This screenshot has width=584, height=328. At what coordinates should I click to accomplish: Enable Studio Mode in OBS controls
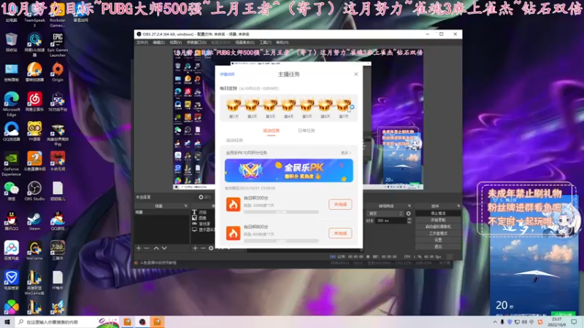click(438, 233)
